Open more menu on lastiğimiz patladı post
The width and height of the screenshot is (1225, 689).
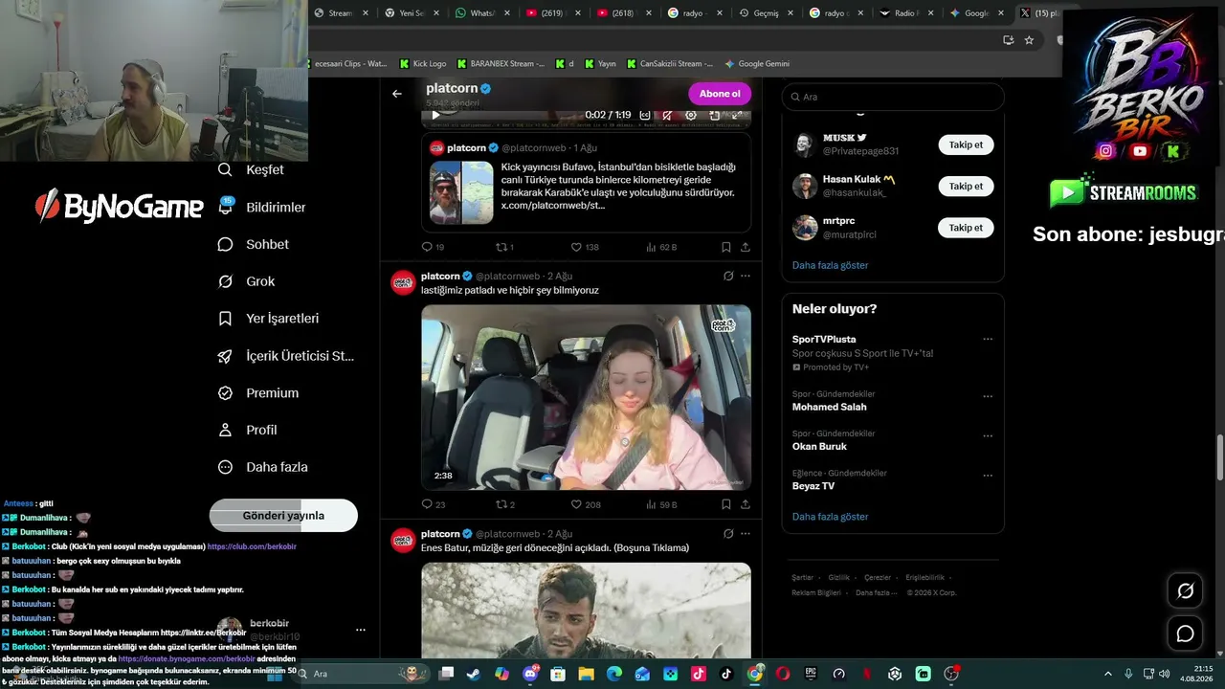pos(746,276)
